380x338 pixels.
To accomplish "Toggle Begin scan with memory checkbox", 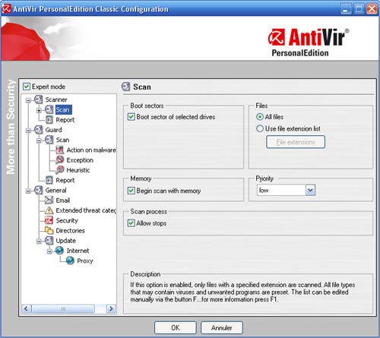I will coord(131,191).
